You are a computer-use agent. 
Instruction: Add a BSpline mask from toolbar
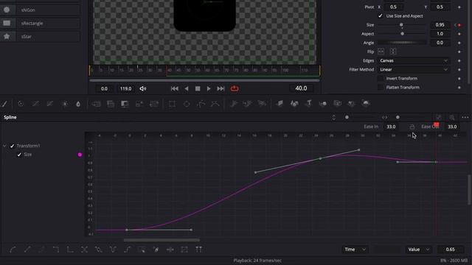coord(215,104)
